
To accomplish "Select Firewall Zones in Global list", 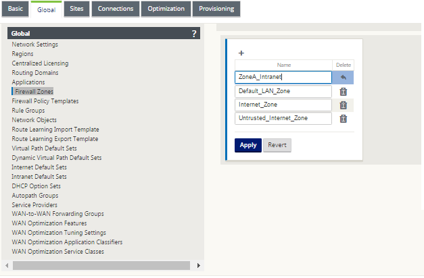I will click(34, 92).
